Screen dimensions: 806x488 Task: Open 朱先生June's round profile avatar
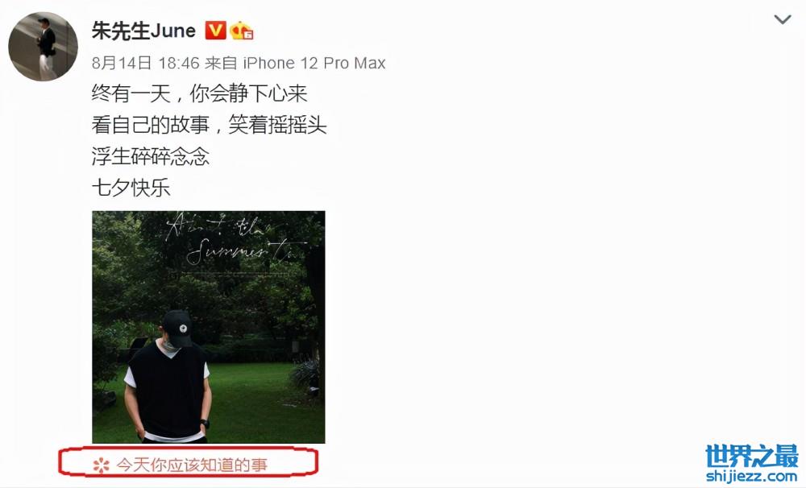43,46
